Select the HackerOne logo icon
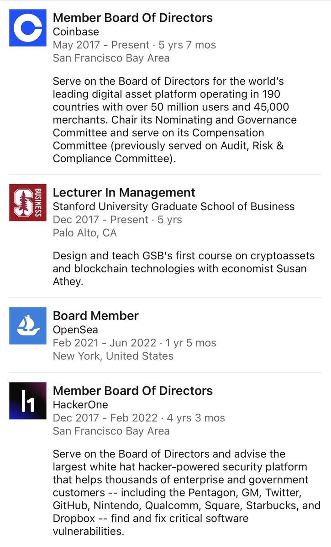Image resolution: width=331 pixels, height=547 pixels. (28, 401)
